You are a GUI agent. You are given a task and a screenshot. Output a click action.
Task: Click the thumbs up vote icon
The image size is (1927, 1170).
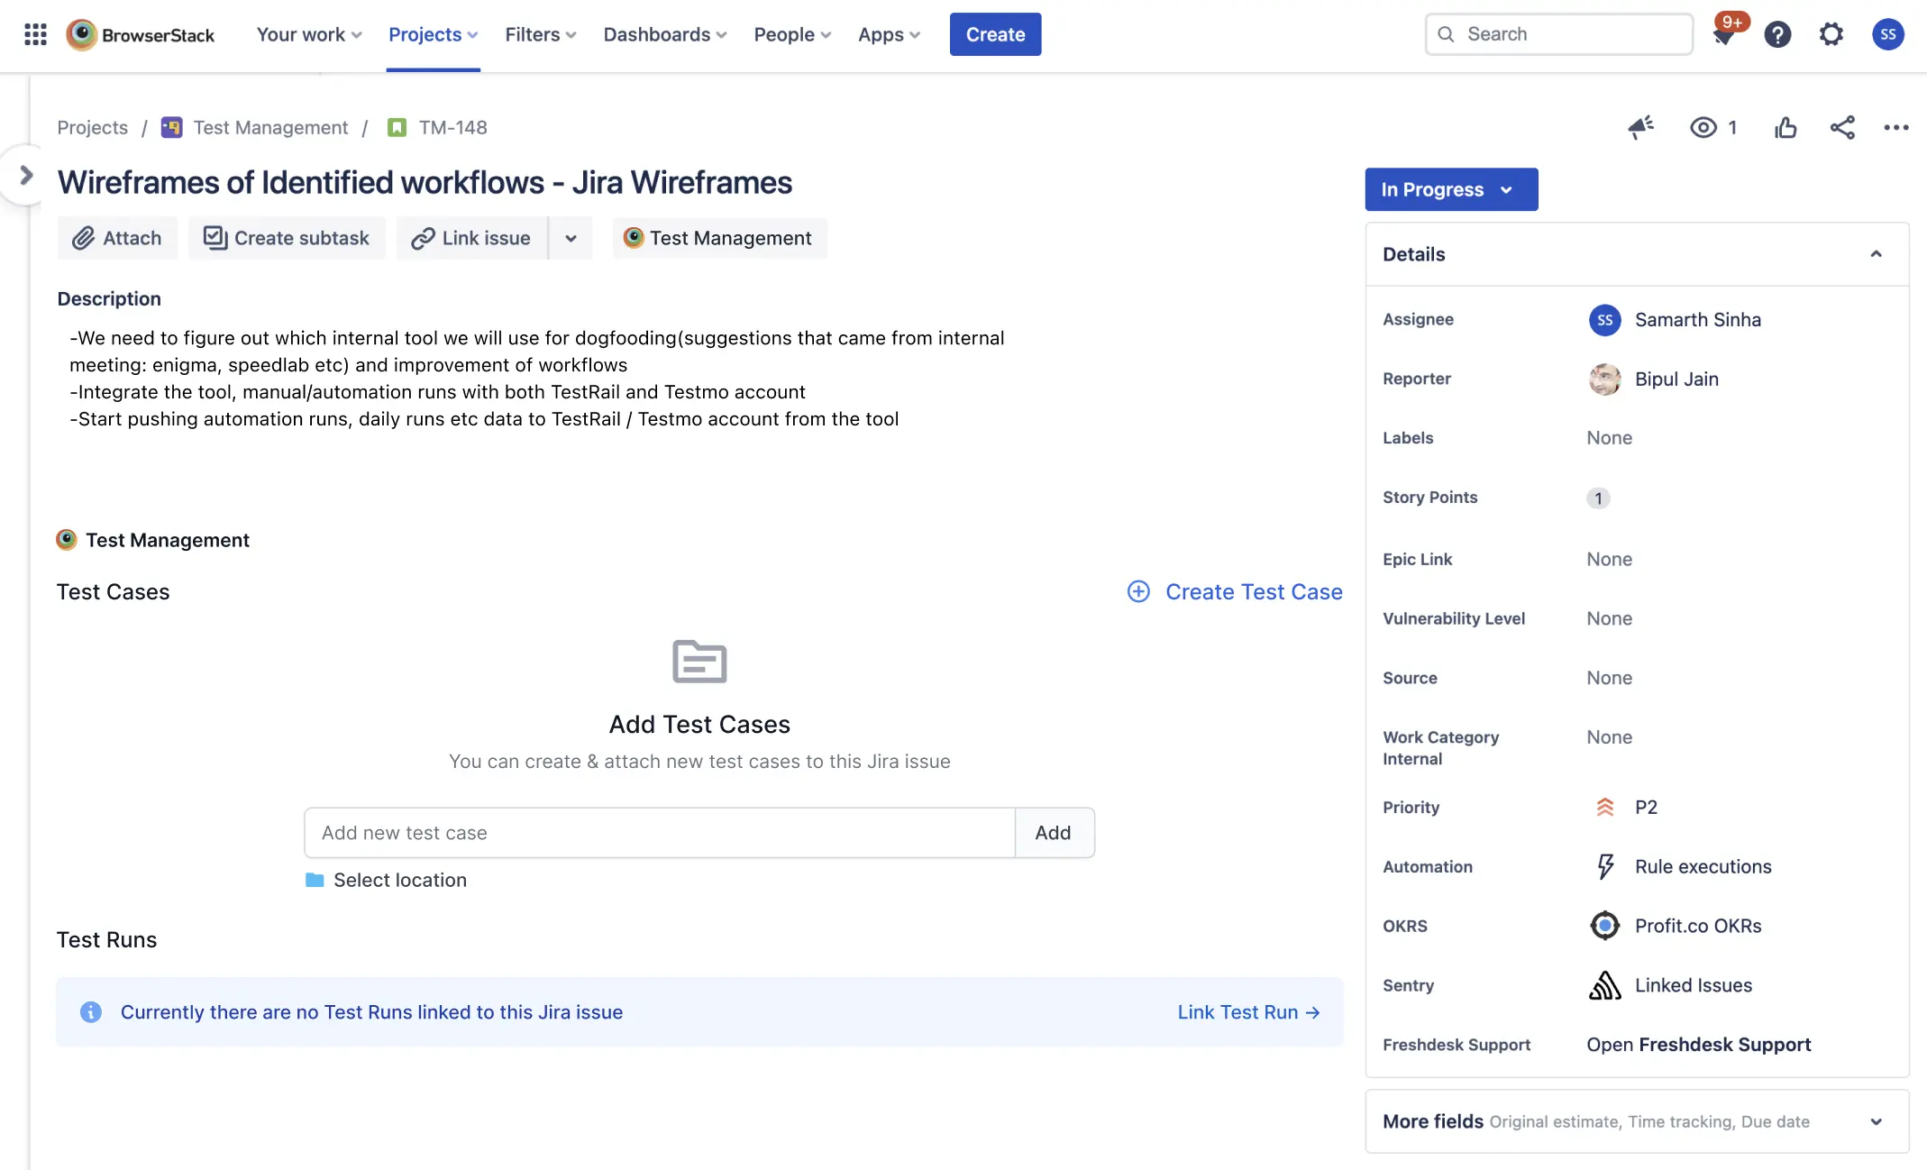(x=1785, y=127)
